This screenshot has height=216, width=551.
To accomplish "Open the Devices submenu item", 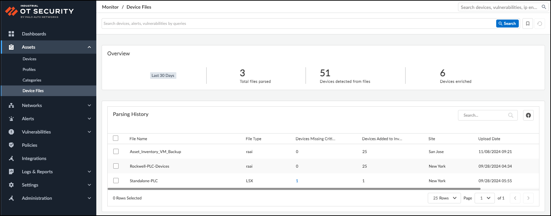I will [30, 59].
